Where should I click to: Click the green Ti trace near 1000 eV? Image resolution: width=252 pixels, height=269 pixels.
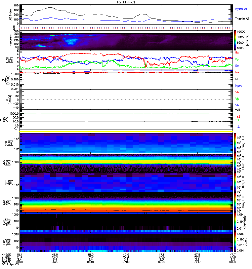(126, 114)
